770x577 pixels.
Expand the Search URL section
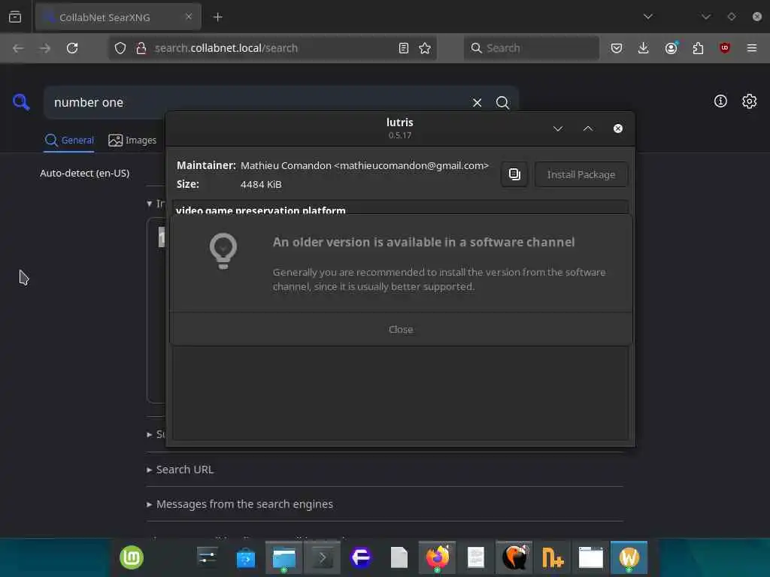(x=180, y=470)
